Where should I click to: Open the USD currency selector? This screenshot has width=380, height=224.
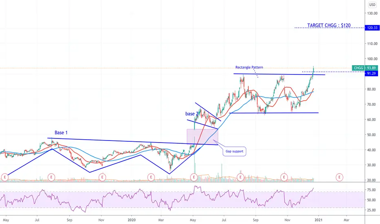[372, 4]
